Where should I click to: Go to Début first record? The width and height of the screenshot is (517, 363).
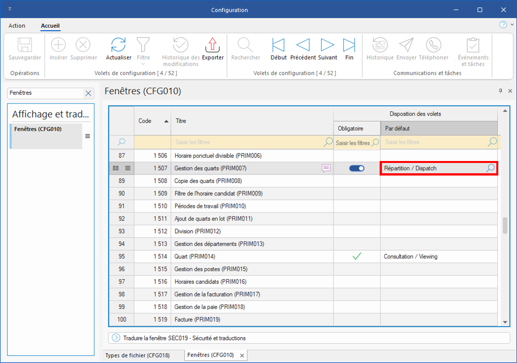click(278, 45)
